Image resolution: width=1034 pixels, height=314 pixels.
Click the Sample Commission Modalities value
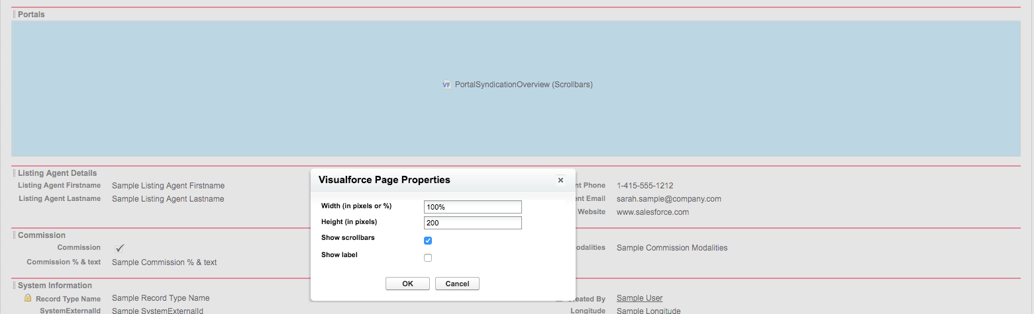(x=672, y=248)
